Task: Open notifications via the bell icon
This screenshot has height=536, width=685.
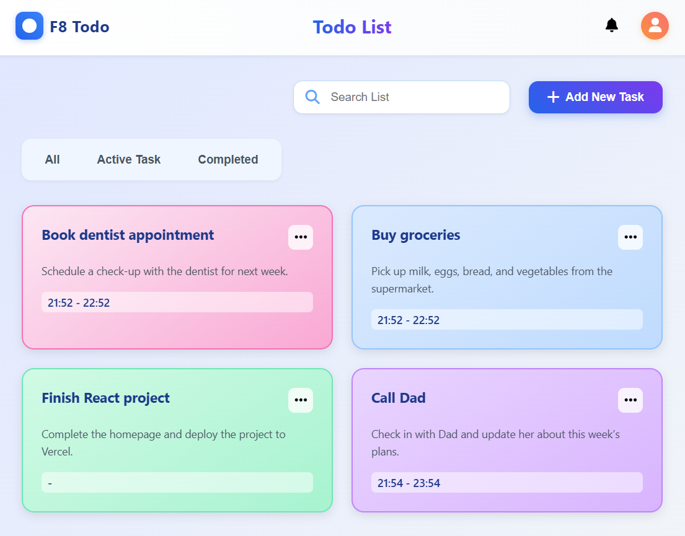Action: tap(612, 25)
